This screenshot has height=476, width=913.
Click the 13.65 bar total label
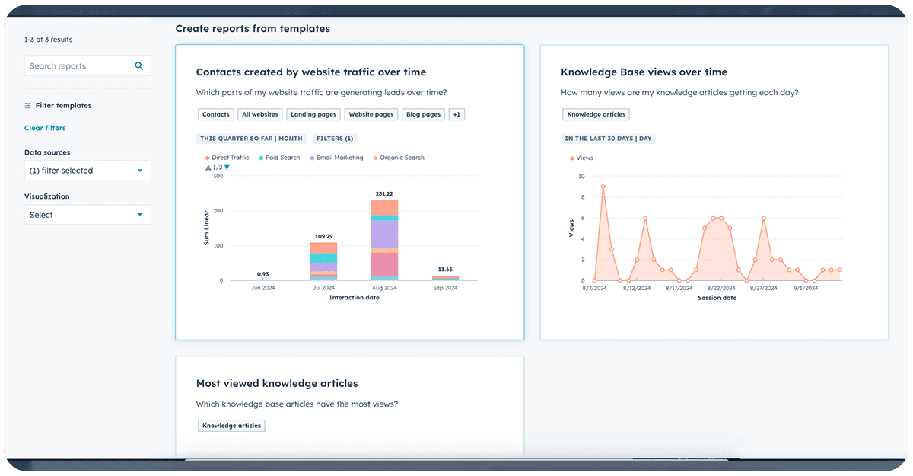coord(445,270)
